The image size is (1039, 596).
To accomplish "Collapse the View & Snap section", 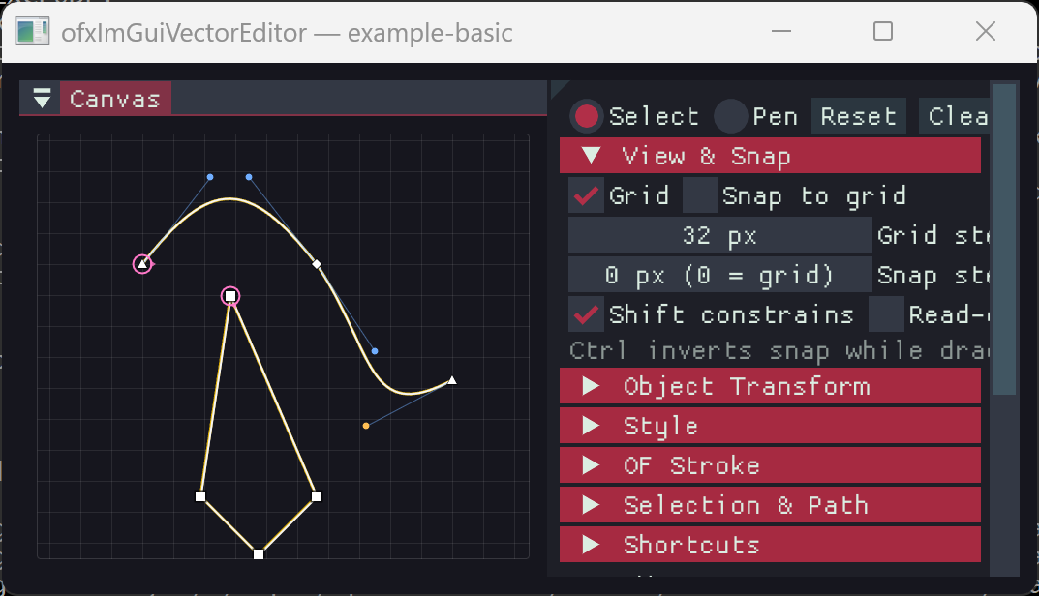I will pyautogui.click(x=770, y=157).
